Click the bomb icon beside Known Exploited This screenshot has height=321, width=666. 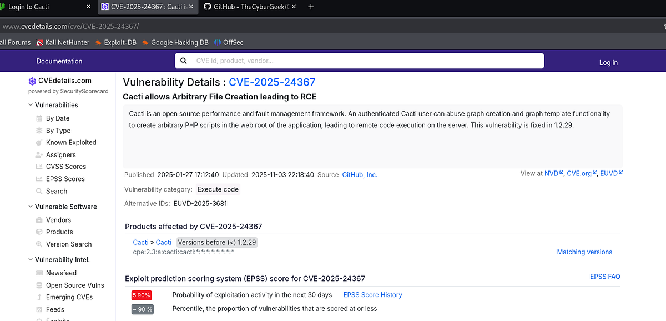point(39,143)
